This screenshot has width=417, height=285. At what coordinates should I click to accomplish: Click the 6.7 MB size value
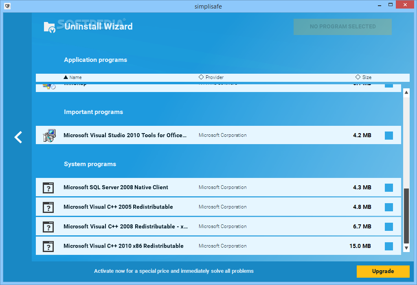tap(362, 226)
